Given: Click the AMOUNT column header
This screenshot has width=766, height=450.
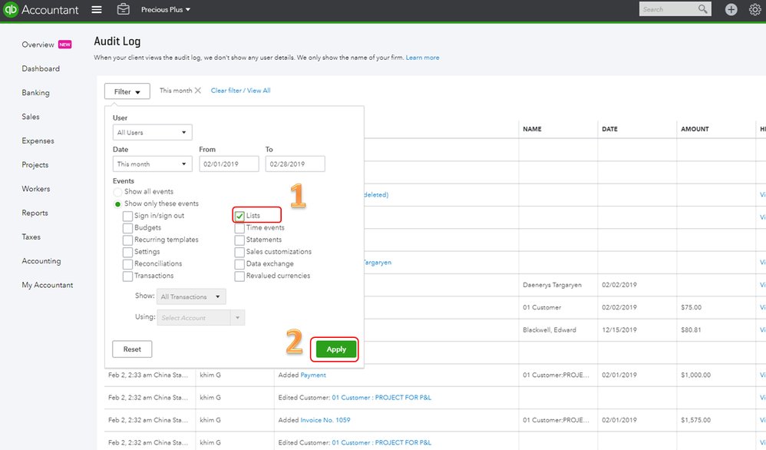Looking at the screenshot, I should coord(695,130).
